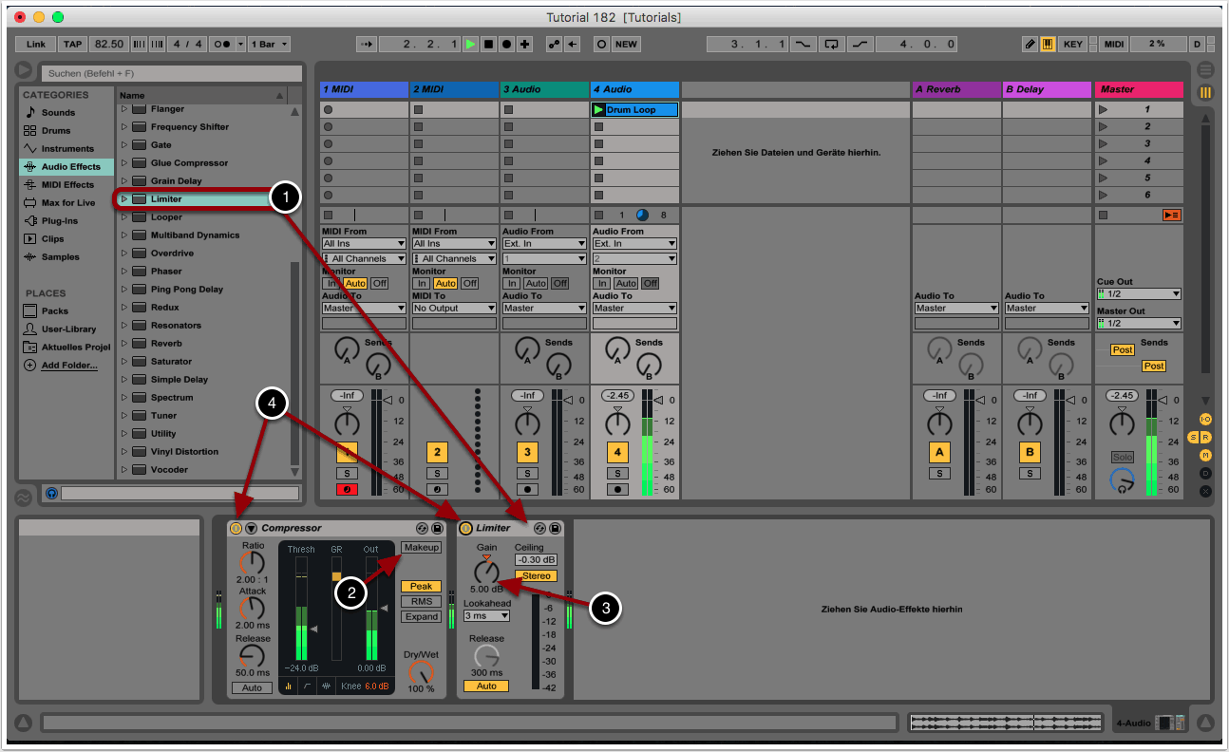Click the Limiter Gain knob
The image size is (1229, 752).
coord(486,571)
